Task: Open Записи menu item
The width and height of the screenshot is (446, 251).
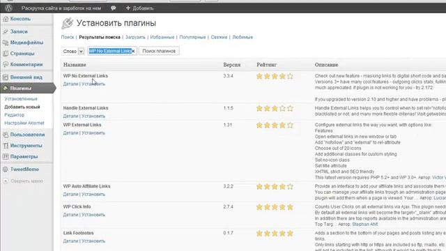Action: tap(19, 31)
